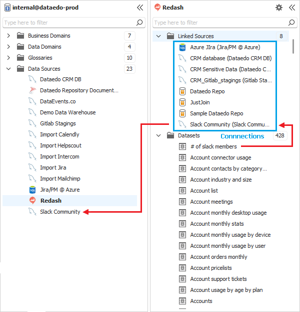Viewport: 300px width, 312px height.
Task: Click the orange repository icon beside JustJoin
Action: tap(182, 102)
